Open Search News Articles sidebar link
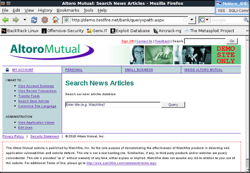Screen dimensions: 250x173 pyautogui.click(x=33, y=101)
